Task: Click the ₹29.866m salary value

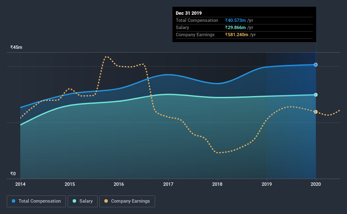Action: coord(235,27)
